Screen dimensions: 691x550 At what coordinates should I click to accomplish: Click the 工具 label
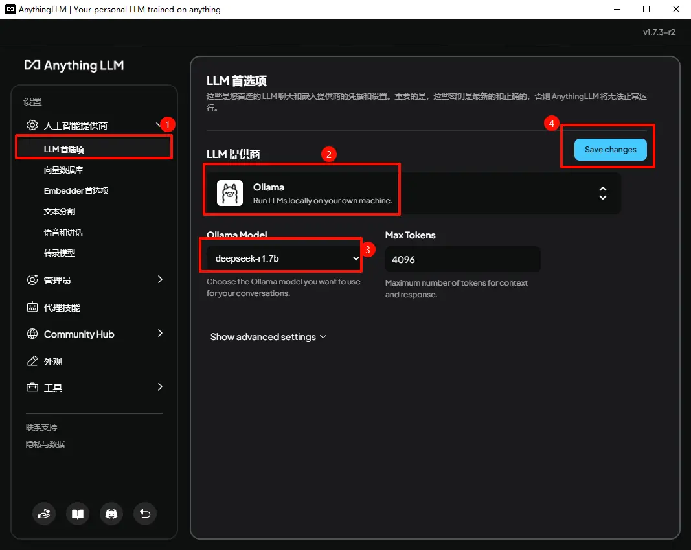[x=53, y=388]
